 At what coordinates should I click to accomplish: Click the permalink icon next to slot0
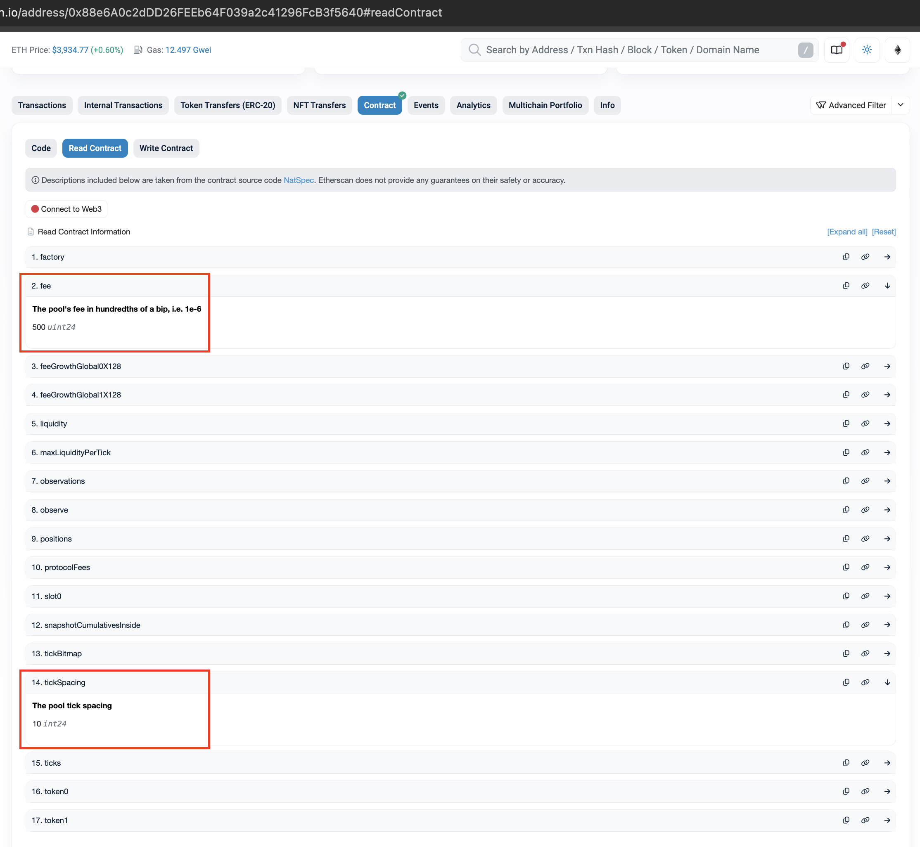click(865, 596)
